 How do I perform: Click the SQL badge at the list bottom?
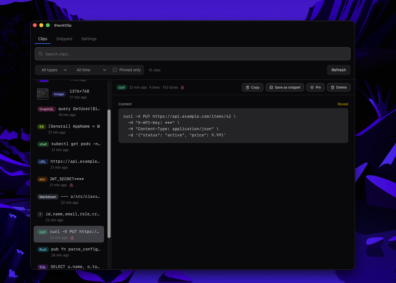click(x=42, y=267)
